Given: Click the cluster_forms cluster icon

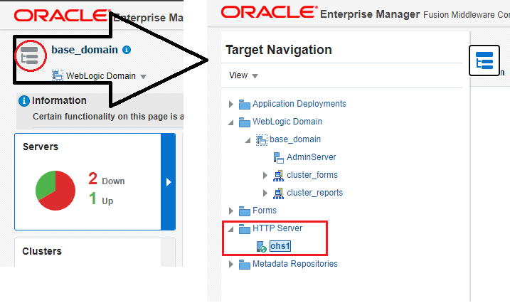Looking at the screenshot, I should [278, 175].
